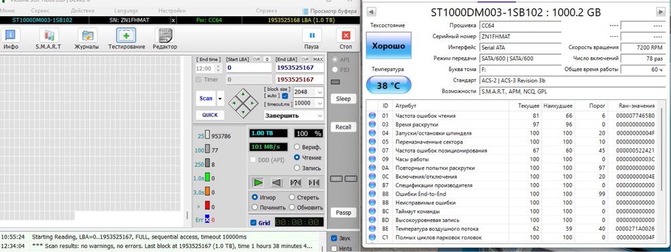Select the Вериф. verify mode radio
671x252 pixels.
[297, 147]
